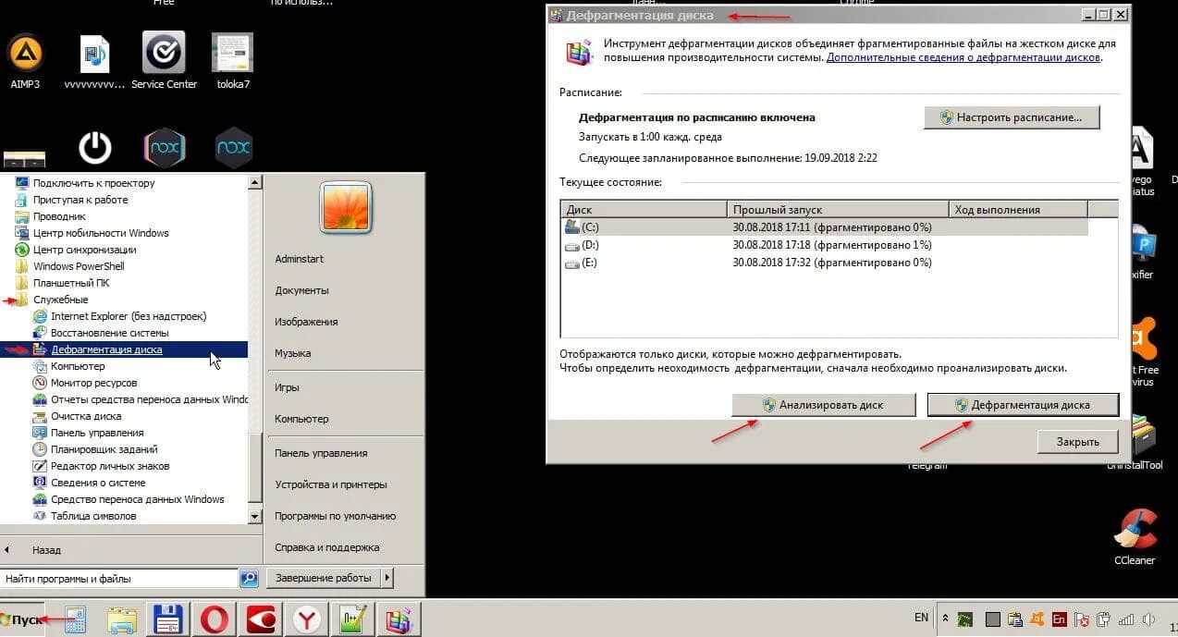Viewport: 1178px width, 637px height.
Task: Click the white power-symbol desktop icon
Action: click(x=95, y=148)
